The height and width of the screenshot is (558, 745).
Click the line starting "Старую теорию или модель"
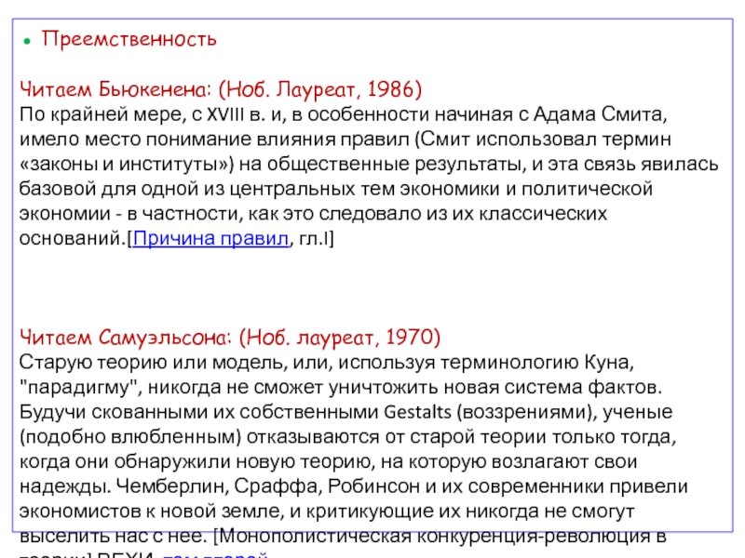coord(327,363)
